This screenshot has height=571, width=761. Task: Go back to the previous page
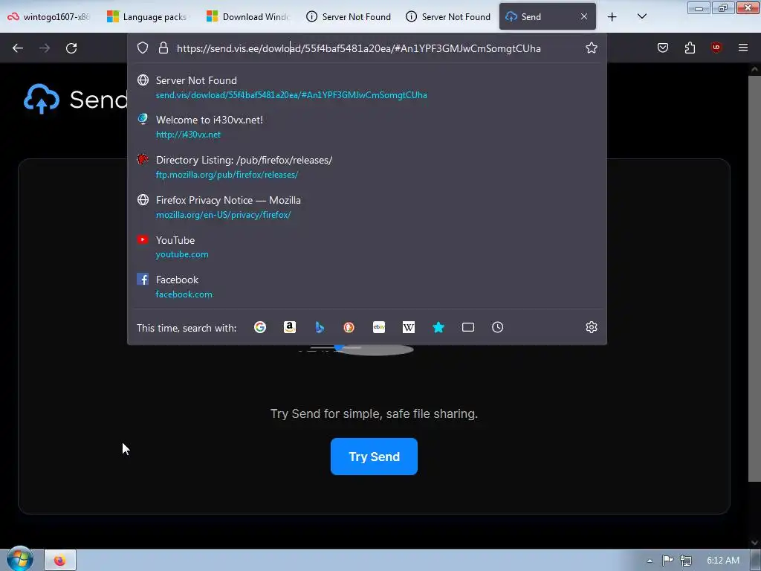(18, 48)
